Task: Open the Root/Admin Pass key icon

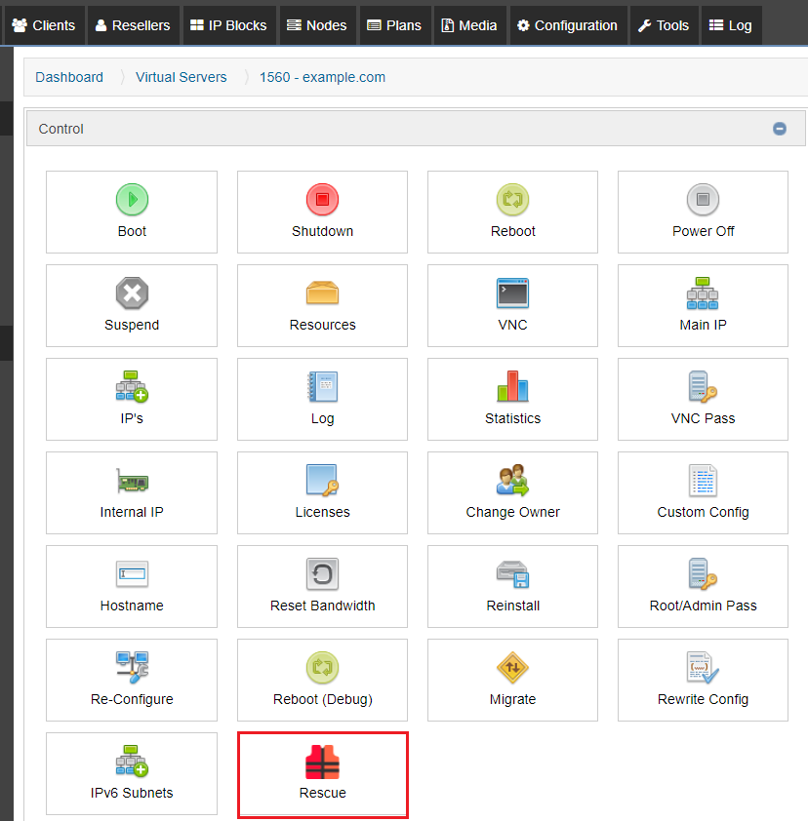Action: tap(703, 574)
